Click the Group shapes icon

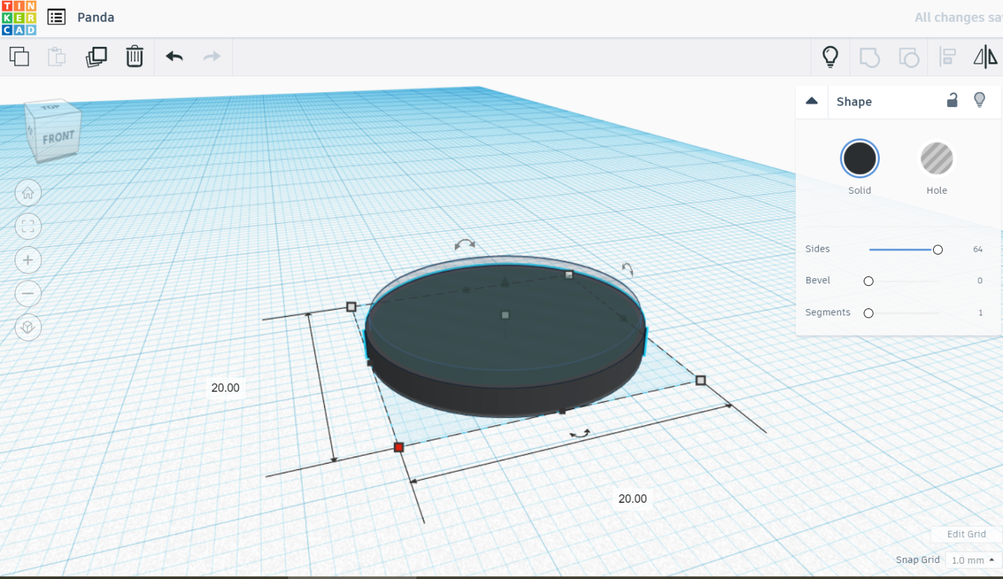(x=869, y=57)
